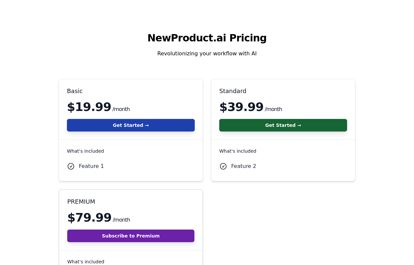The height and width of the screenshot is (265, 414).
Task: Click /month next to the $79.99 price
Action: point(122,220)
